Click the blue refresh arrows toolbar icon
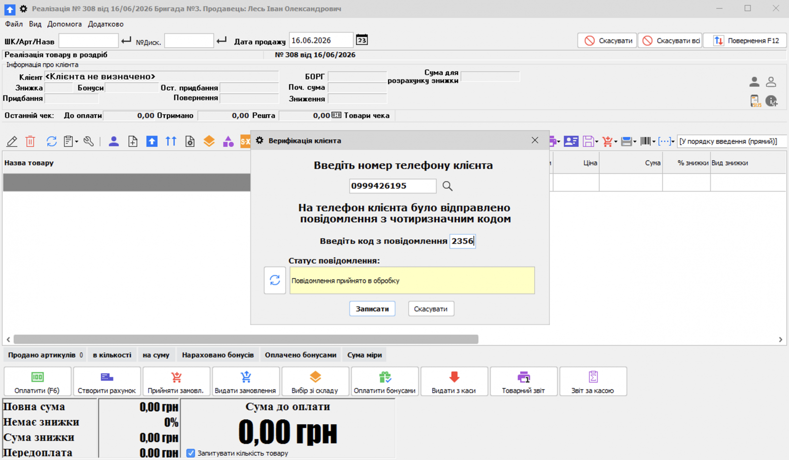The width and height of the screenshot is (789, 460). (x=51, y=142)
